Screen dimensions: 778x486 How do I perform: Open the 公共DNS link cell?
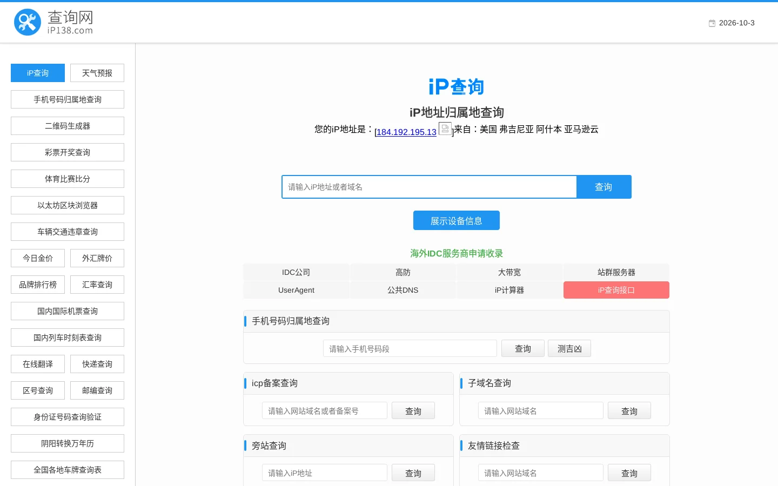(x=403, y=290)
